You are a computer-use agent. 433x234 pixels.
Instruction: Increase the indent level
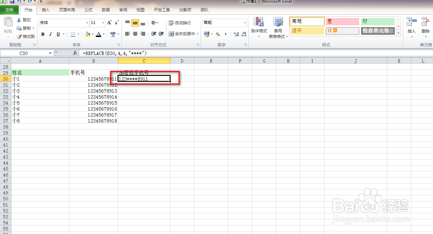click(x=161, y=34)
